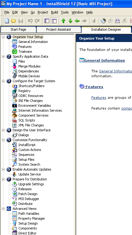Image resolution: width=132 pixels, height=235 pixels.
Task: Select Upgrade Settings in the tree
Action: click(31, 184)
